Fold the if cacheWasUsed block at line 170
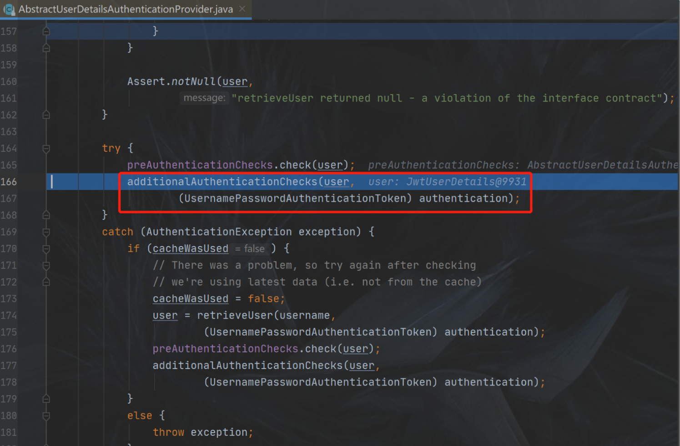 coord(46,249)
